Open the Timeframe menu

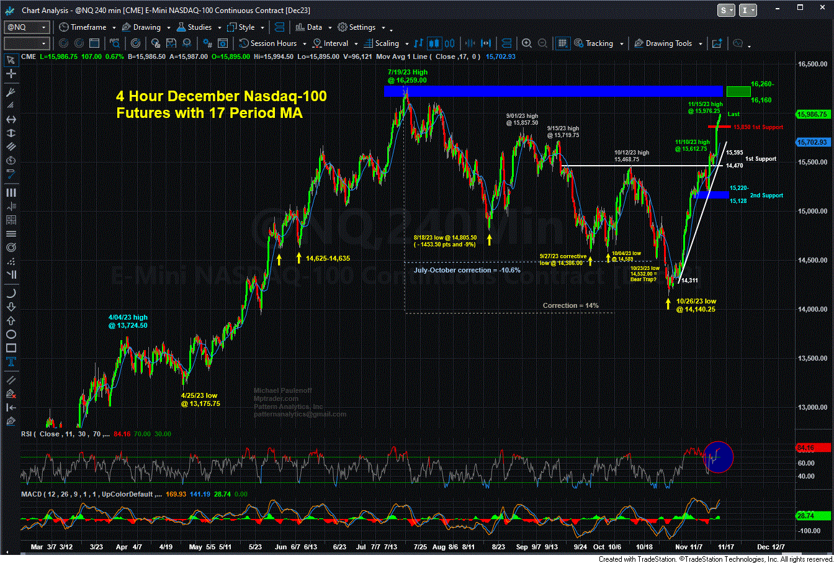coord(83,27)
